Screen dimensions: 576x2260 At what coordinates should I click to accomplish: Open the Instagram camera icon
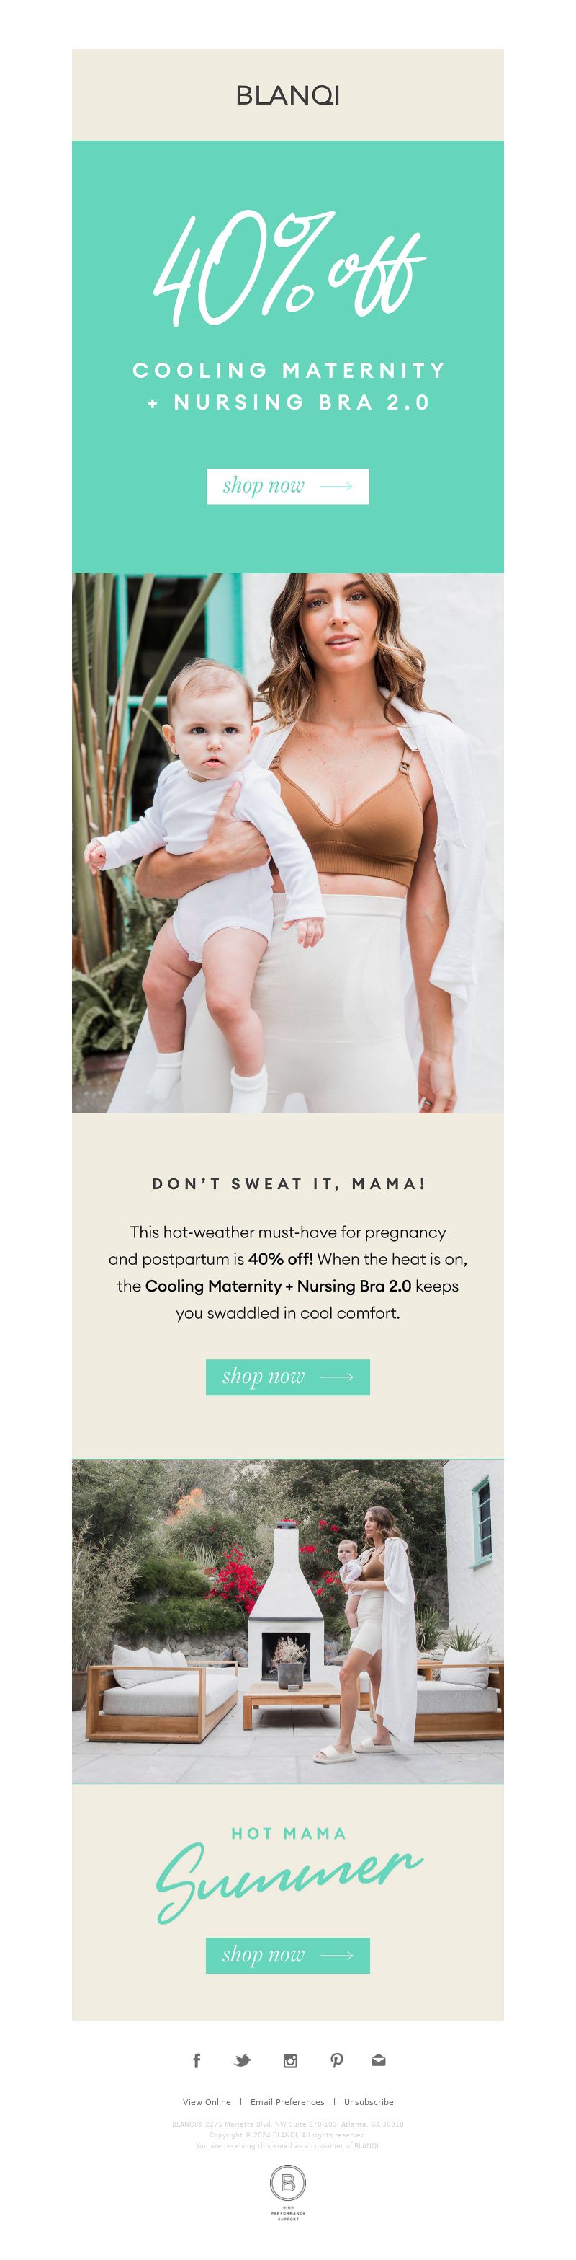tap(289, 2061)
